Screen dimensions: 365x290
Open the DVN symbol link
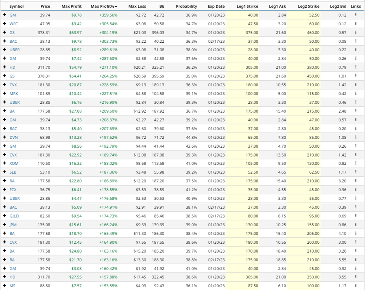tap(14, 137)
